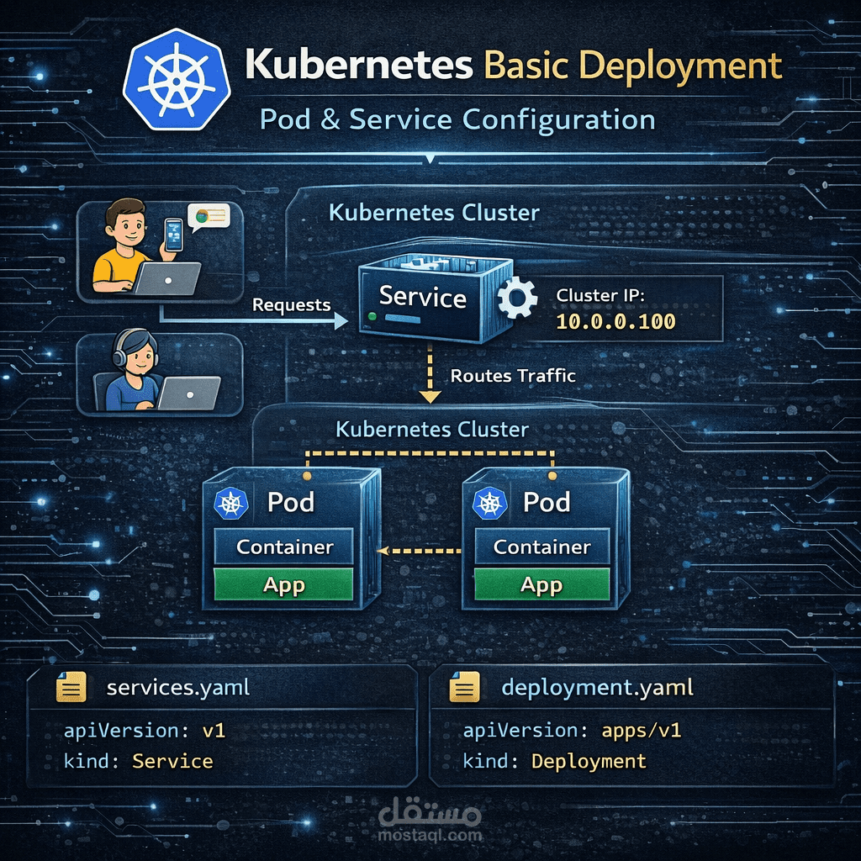Select the right Pod's Container box
Image resolution: width=861 pixels, height=861 pixels.
[542, 547]
